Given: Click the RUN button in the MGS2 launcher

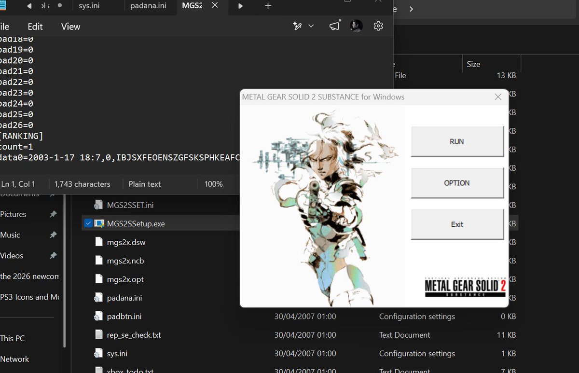Looking at the screenshot, I should [457, 141].
